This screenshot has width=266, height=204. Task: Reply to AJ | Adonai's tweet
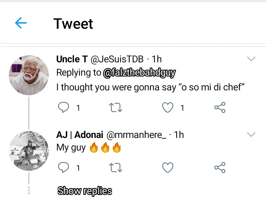(x=64, y=168)
